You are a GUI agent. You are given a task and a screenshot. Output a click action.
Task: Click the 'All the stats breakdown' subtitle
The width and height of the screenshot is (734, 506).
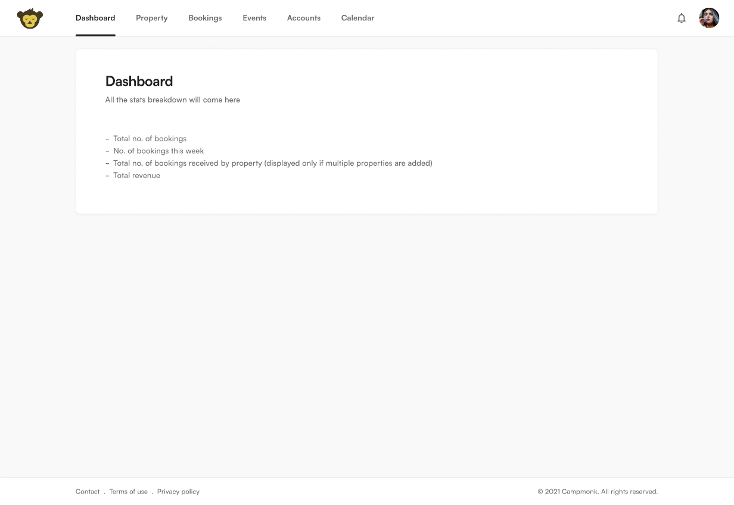[x=173, y=100]
